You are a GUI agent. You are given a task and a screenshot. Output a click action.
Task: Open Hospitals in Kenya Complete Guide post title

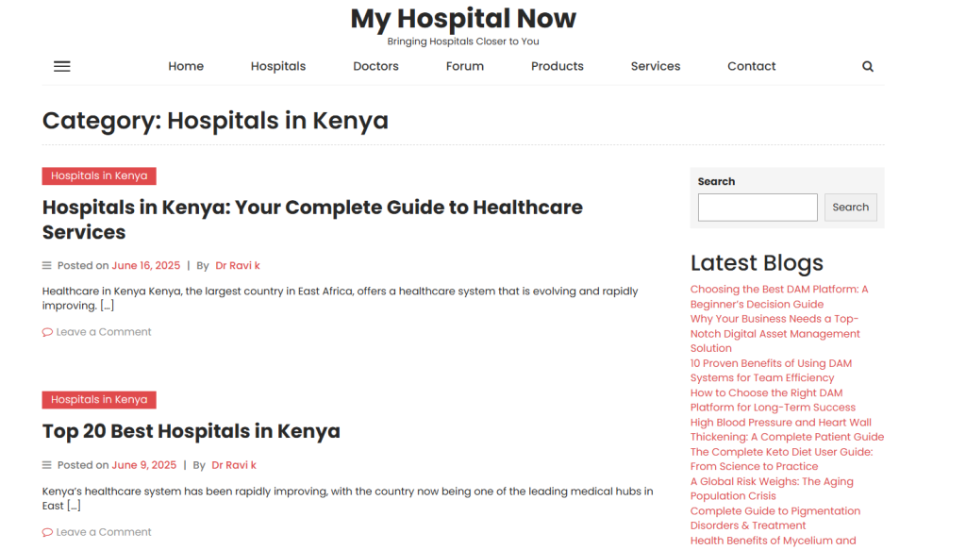pyautogui.click(x=312, y=220)
